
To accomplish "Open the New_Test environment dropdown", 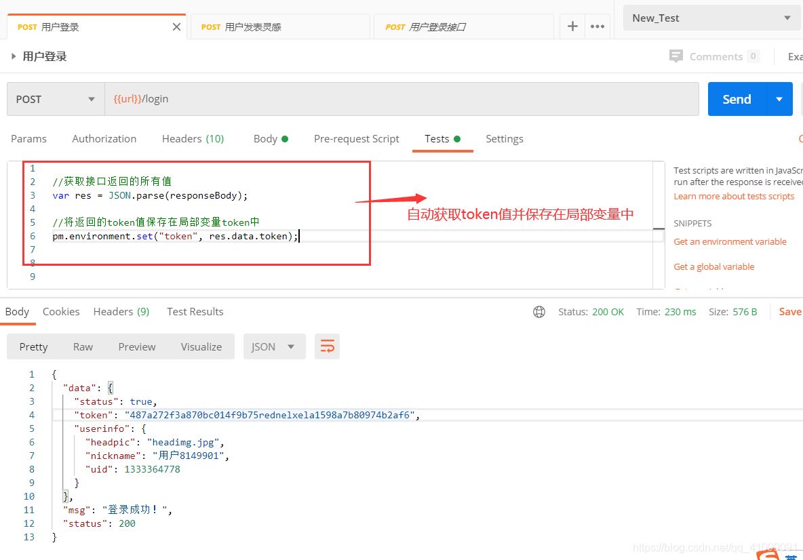I will [711, 18].
